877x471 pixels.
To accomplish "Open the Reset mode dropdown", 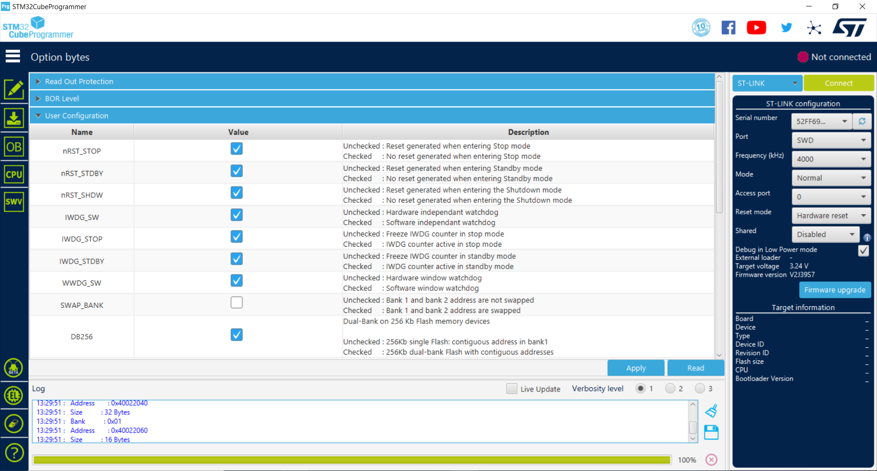I will point(831,215).
